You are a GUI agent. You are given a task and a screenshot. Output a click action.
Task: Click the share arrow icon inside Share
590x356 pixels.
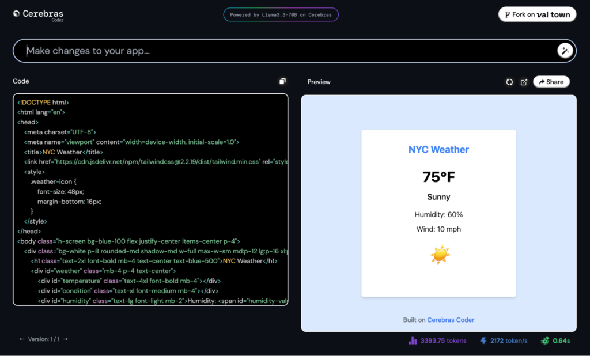(x=540, y=81)
